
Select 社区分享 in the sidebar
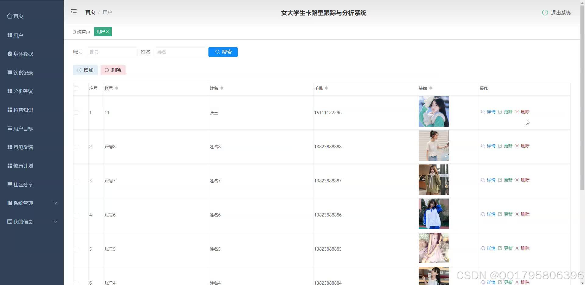click(x=32, y=185)
